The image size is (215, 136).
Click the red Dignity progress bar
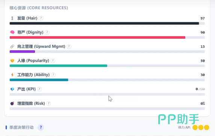[x=107, y=38]
